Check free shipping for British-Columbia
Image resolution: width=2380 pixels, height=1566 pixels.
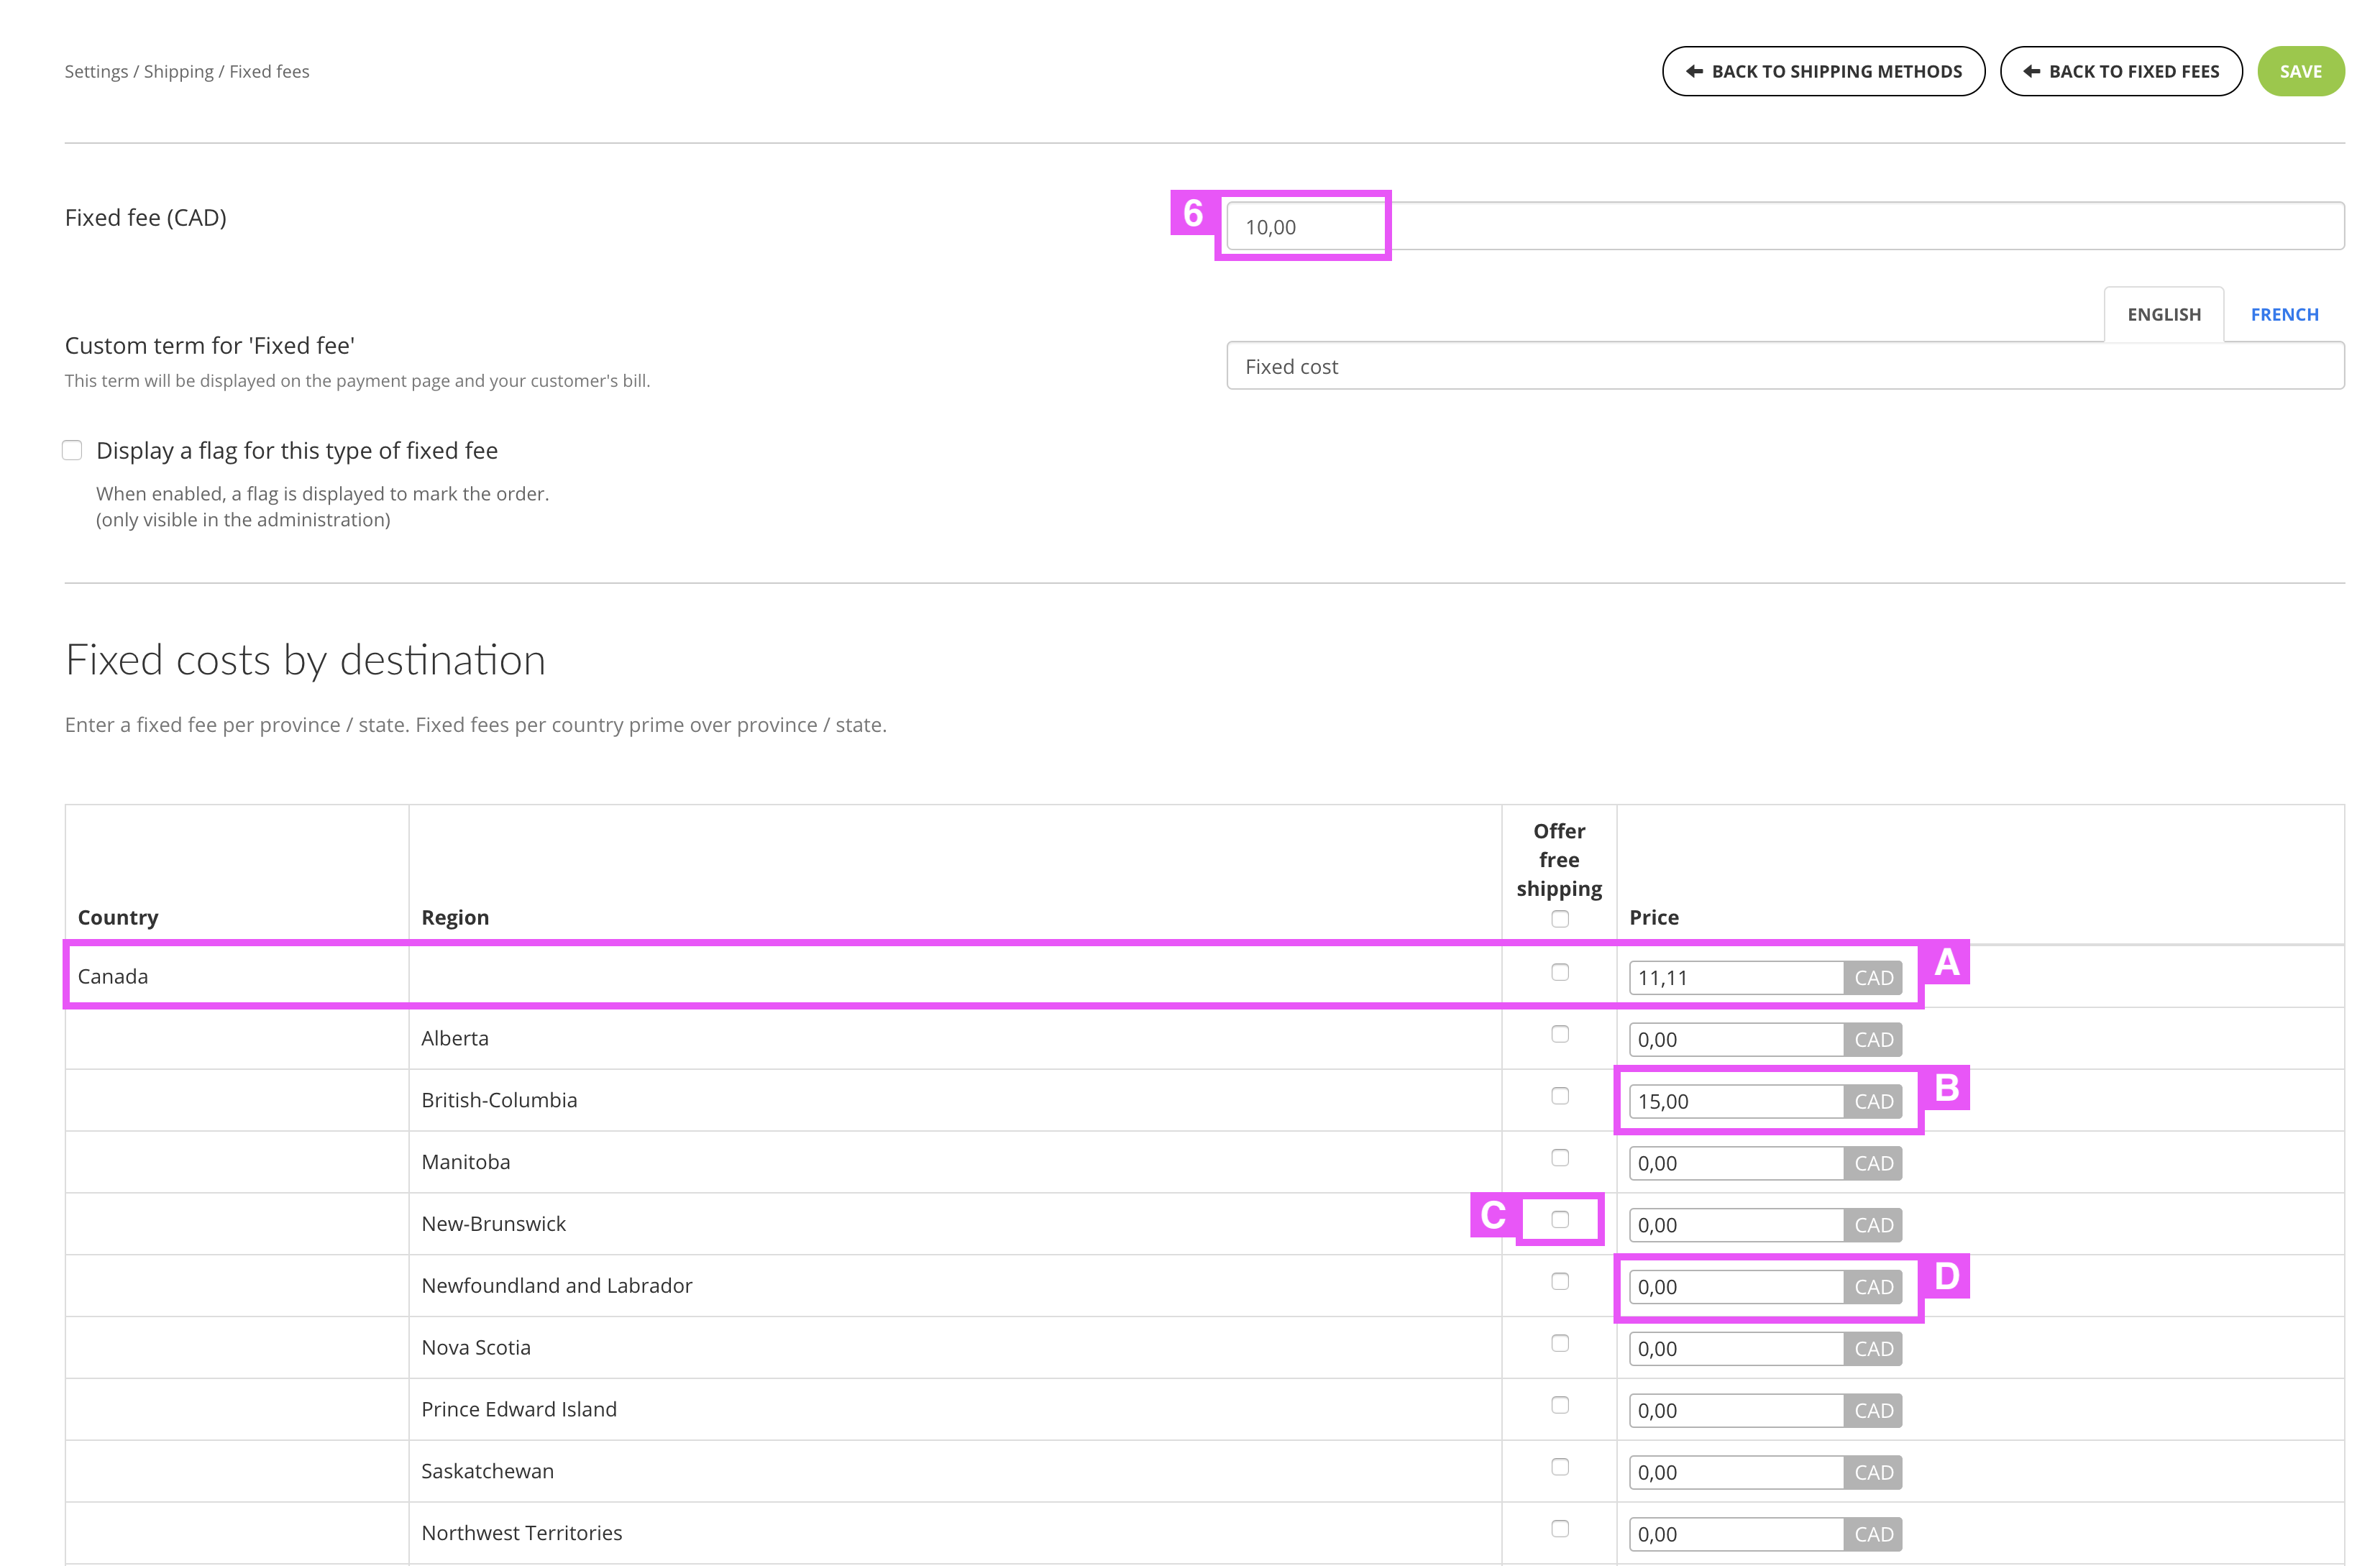1560,1096
